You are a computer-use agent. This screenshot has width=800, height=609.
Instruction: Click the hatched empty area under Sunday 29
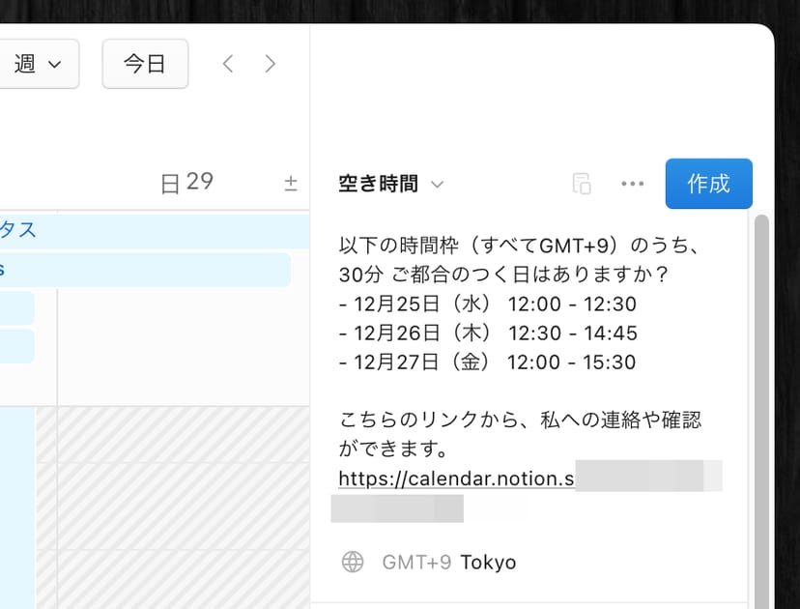[184, 503]
